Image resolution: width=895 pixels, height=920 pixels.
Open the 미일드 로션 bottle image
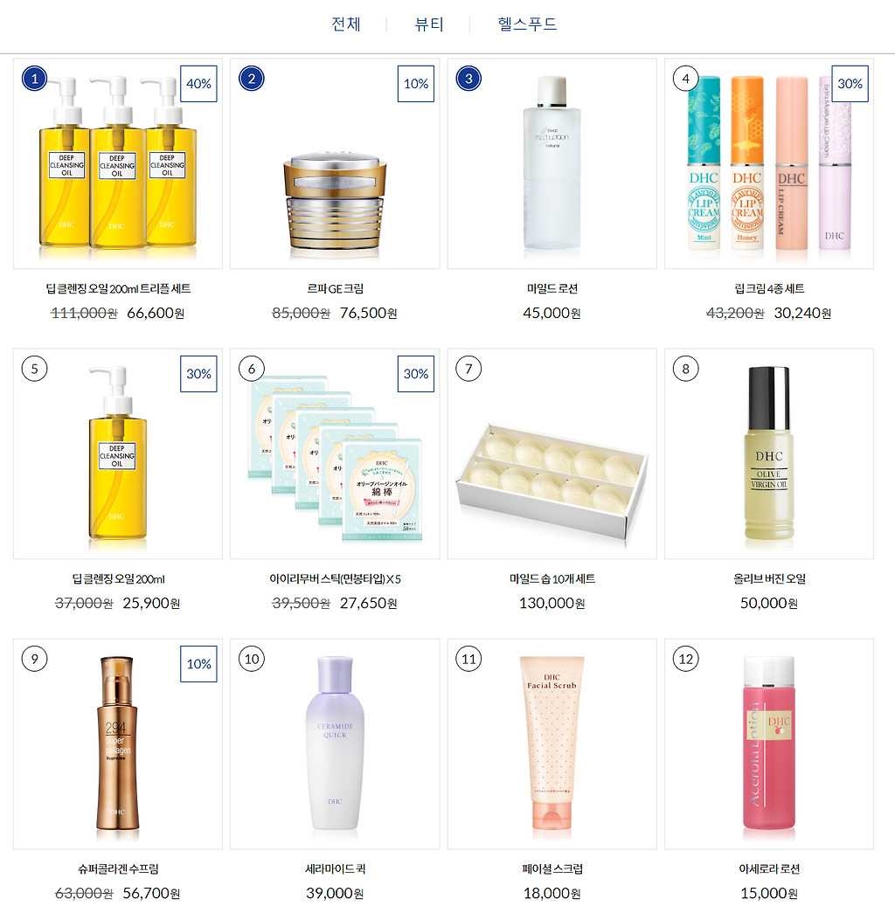(552, 163)
